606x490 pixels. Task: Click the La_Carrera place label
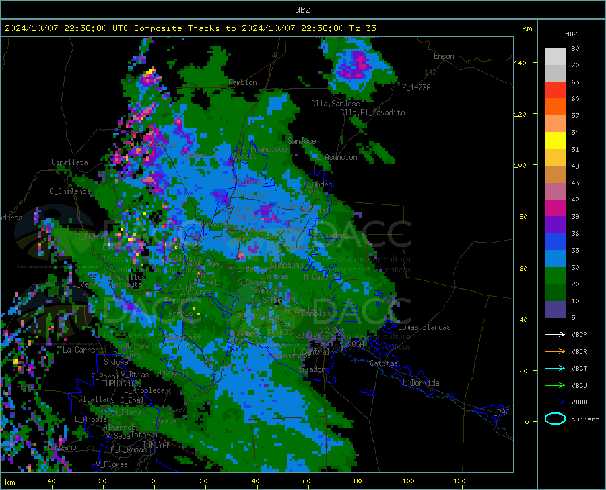[x=83, y=350]
